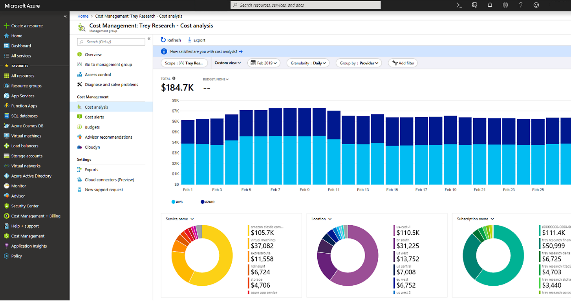
Task: Click the notifications bell icon
Action: tap(490, 5)
